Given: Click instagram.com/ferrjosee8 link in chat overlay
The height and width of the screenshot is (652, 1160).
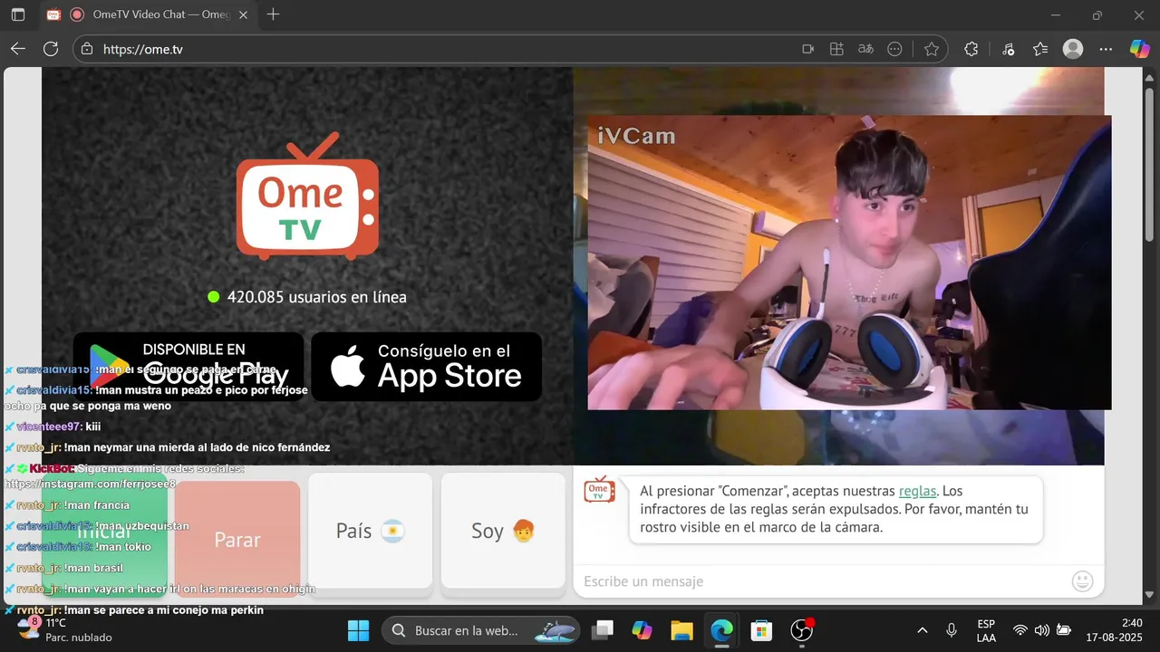Looking at the screenshot, I should [x=91, y=484].
